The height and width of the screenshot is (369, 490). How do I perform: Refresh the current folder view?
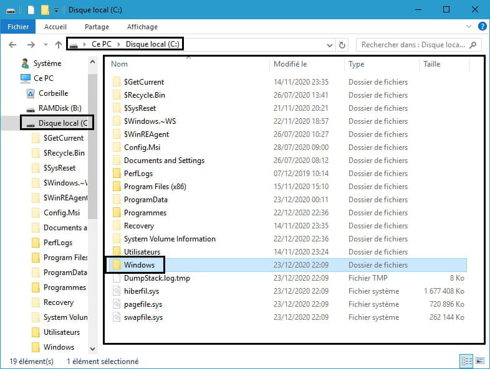click(342, 45)
